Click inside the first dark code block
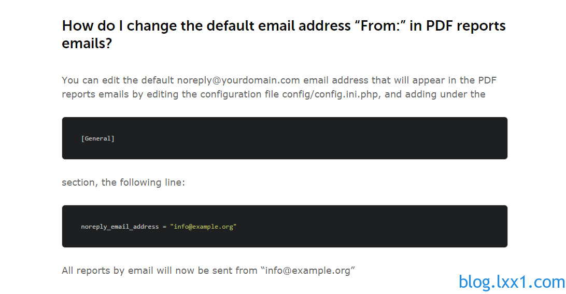Viewport: 566px width, 294px height. tap(285, 138)
